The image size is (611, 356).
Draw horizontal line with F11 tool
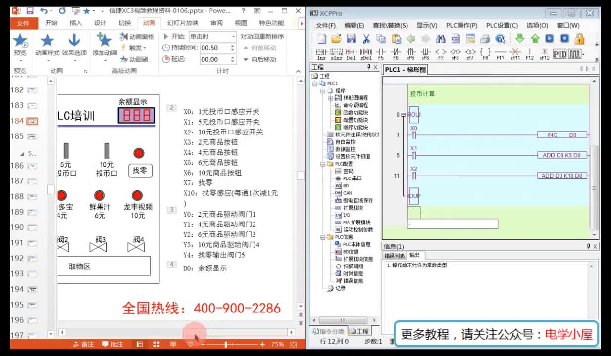coord(500,54)
